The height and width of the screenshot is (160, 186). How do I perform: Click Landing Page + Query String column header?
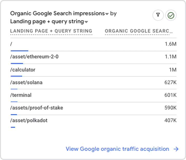[x=51, y=31]
